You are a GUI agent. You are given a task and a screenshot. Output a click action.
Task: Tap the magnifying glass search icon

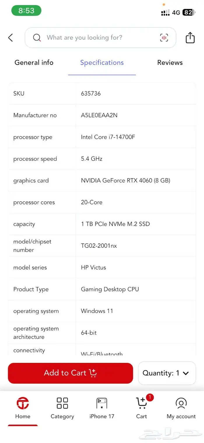point(37,38)
